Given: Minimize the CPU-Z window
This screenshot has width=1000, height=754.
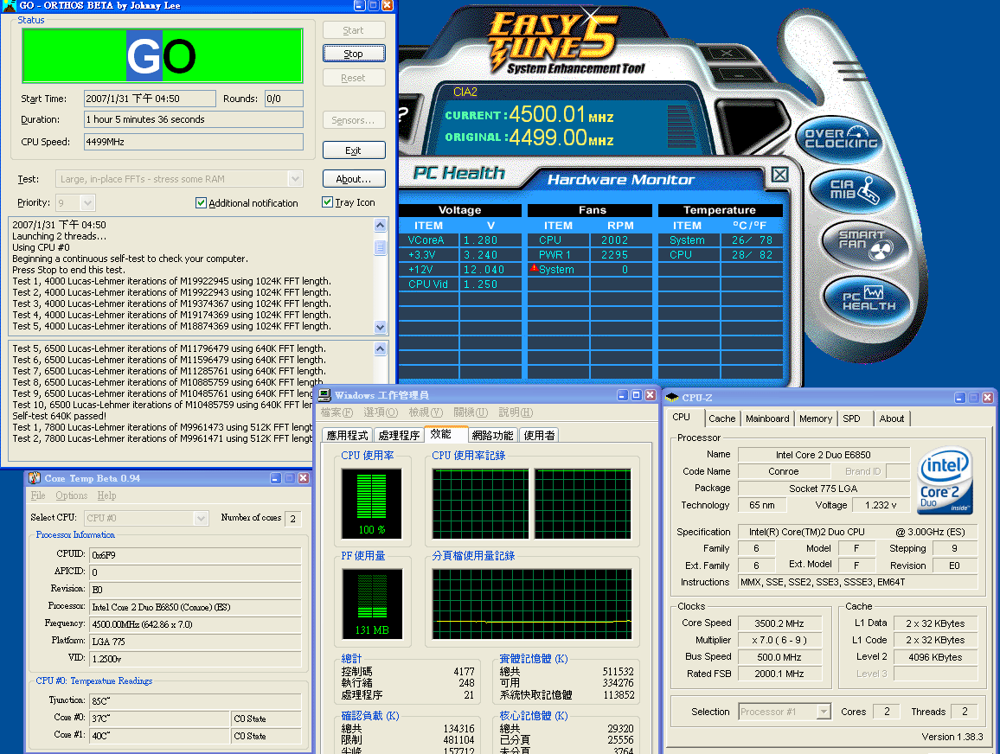Looking at the screenshot, I should click(960, 398).
